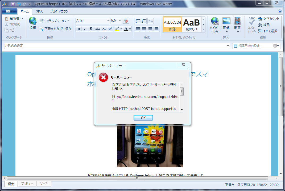This screenshot has height=191, width=285.
Task: Open highlight color dropdown arrow
Action: tap(121, 29)
